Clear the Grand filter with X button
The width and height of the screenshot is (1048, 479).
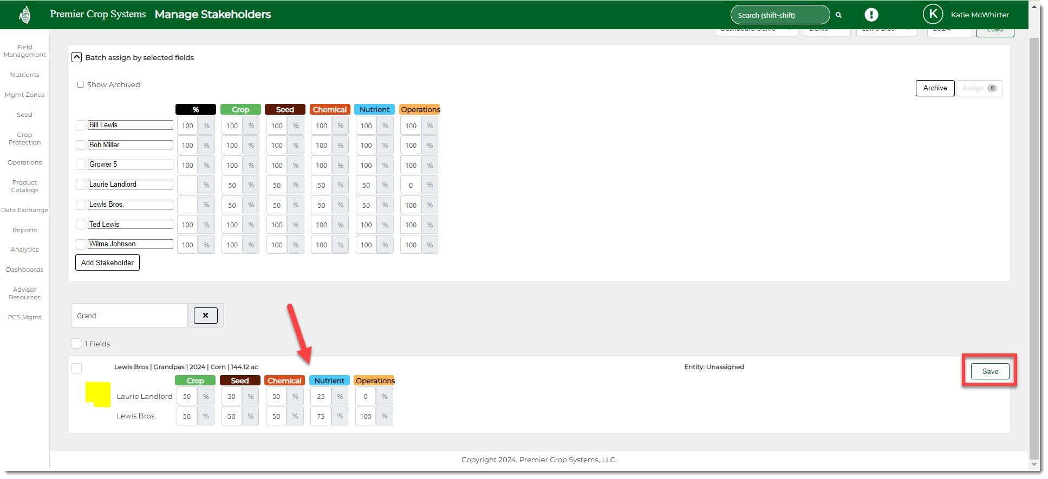(x=205, y=316)
